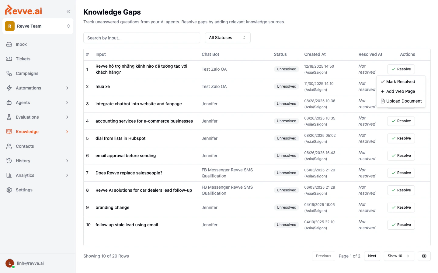Screen dimensions: 438x273
Task: Resolve the email approval before sending row
Action: 401,156
